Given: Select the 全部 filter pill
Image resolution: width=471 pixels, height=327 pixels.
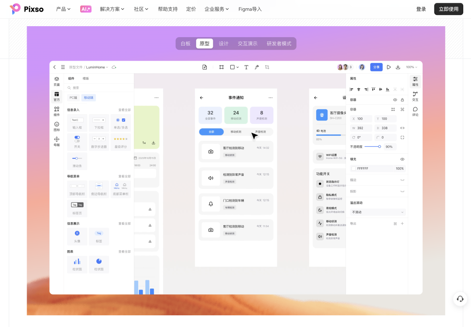Looking at the screenshot, I should [212, 132].
